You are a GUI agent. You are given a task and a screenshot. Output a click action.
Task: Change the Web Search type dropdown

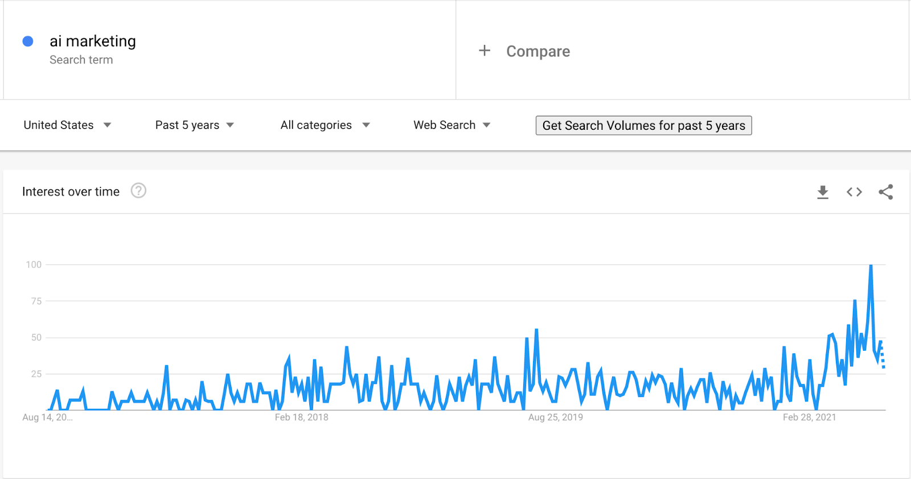coord(452,125)
